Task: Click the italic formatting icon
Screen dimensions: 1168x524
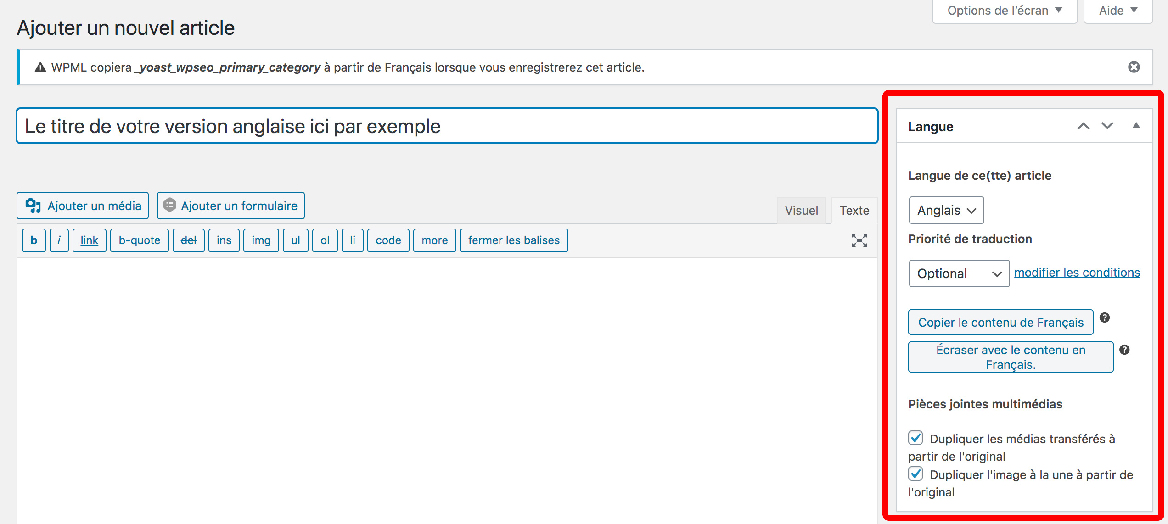Action: [x=58, y=240]
